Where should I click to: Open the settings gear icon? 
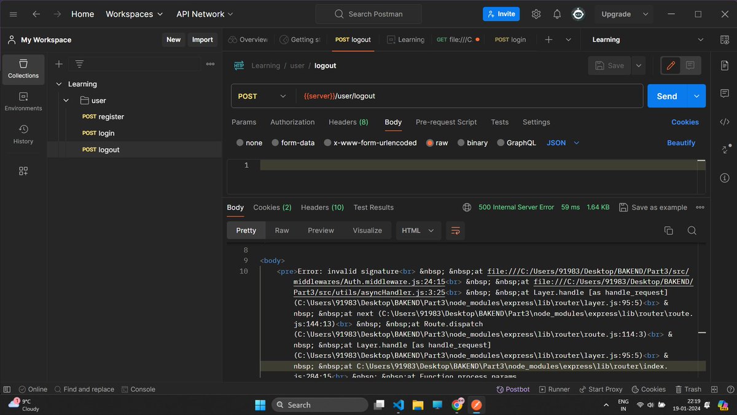coord(536,14)
